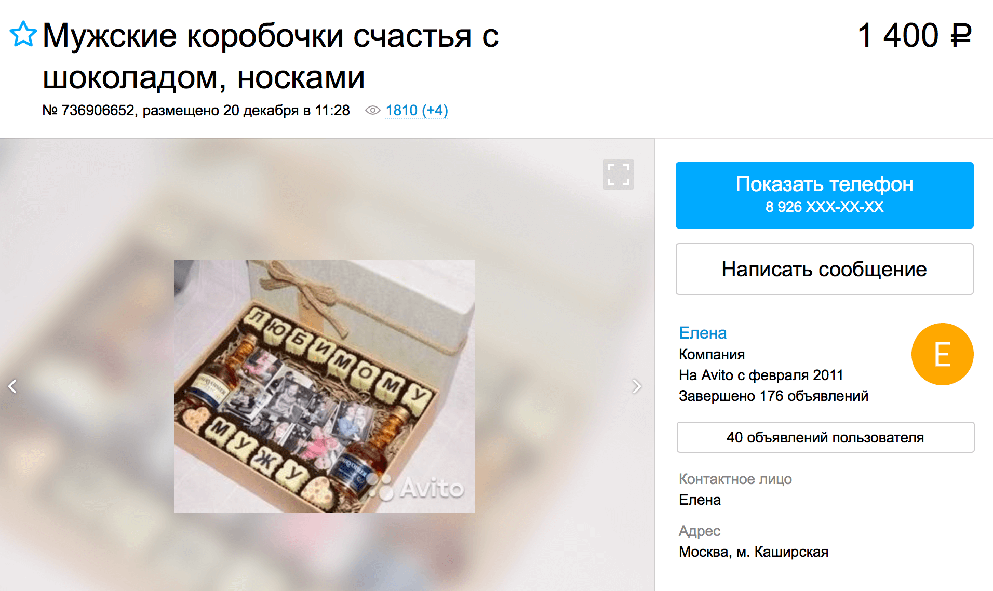Click the listing number № 736906652
993x591 pixels.
88,110
